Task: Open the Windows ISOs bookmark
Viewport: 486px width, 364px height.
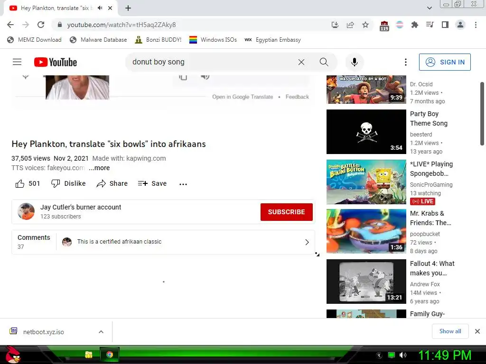Action: coord(213,40)
